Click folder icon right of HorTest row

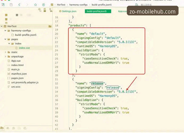[50, 26]
